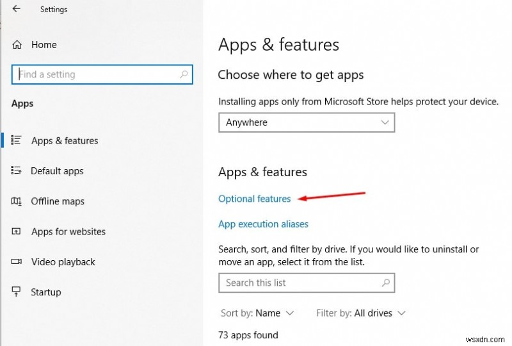Open the Anywhere app source dropdown
The image size is (512, 346).
coord(307,122)
